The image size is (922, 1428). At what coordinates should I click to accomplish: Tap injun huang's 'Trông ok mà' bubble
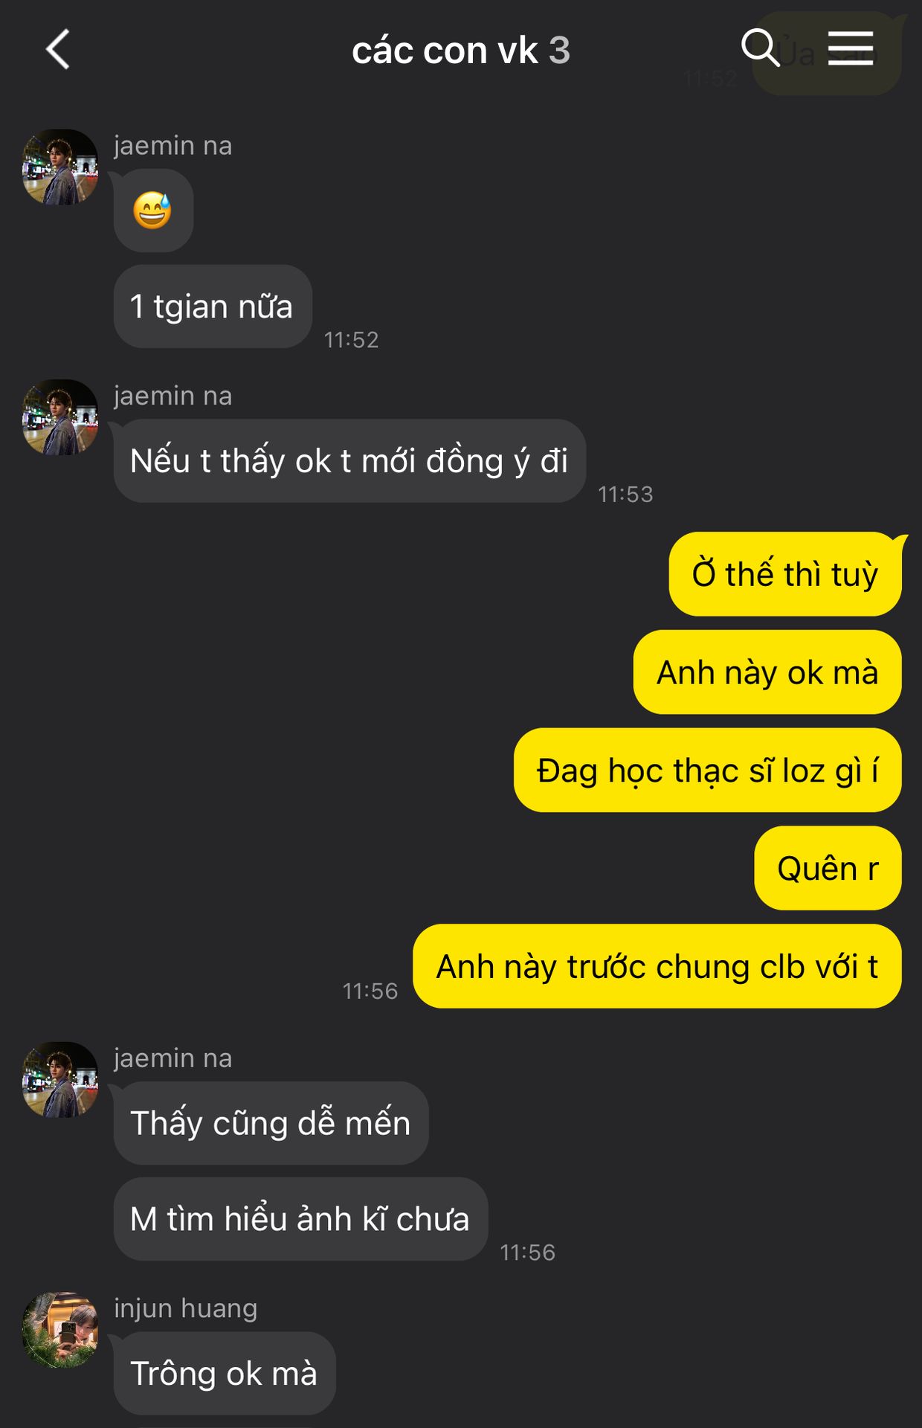[225, 1374]
